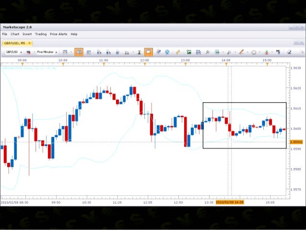Click the data table view icon

(x=89, y=52)
